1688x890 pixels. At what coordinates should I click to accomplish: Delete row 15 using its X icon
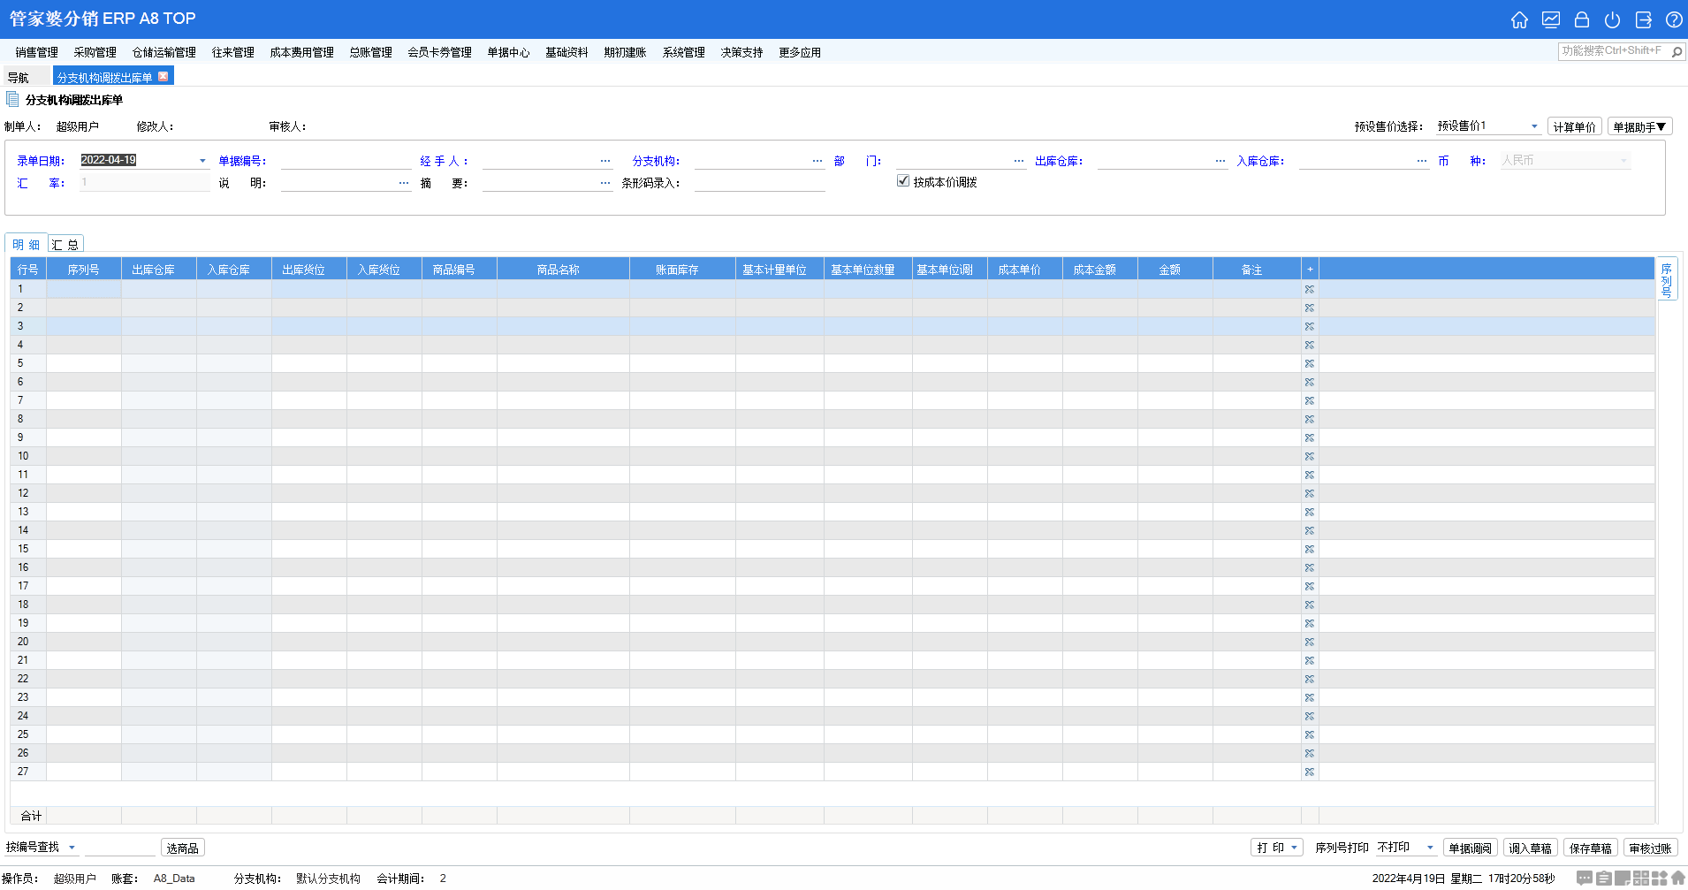(1310, 549)
